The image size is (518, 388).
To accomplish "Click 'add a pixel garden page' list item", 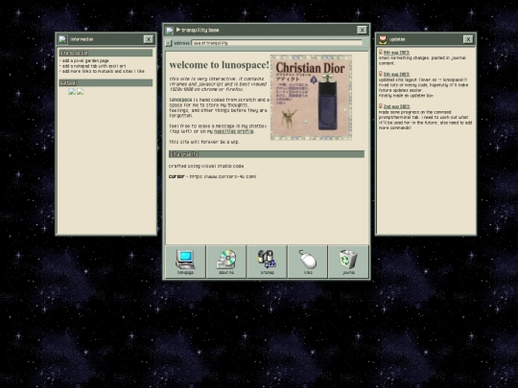I will click(84, 60).
